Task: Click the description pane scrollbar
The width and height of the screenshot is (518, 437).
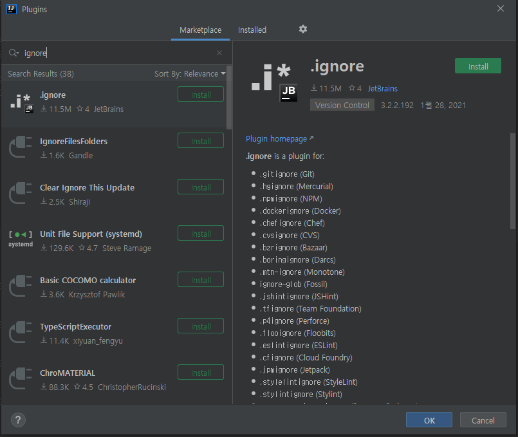Action: coord(513,181)
